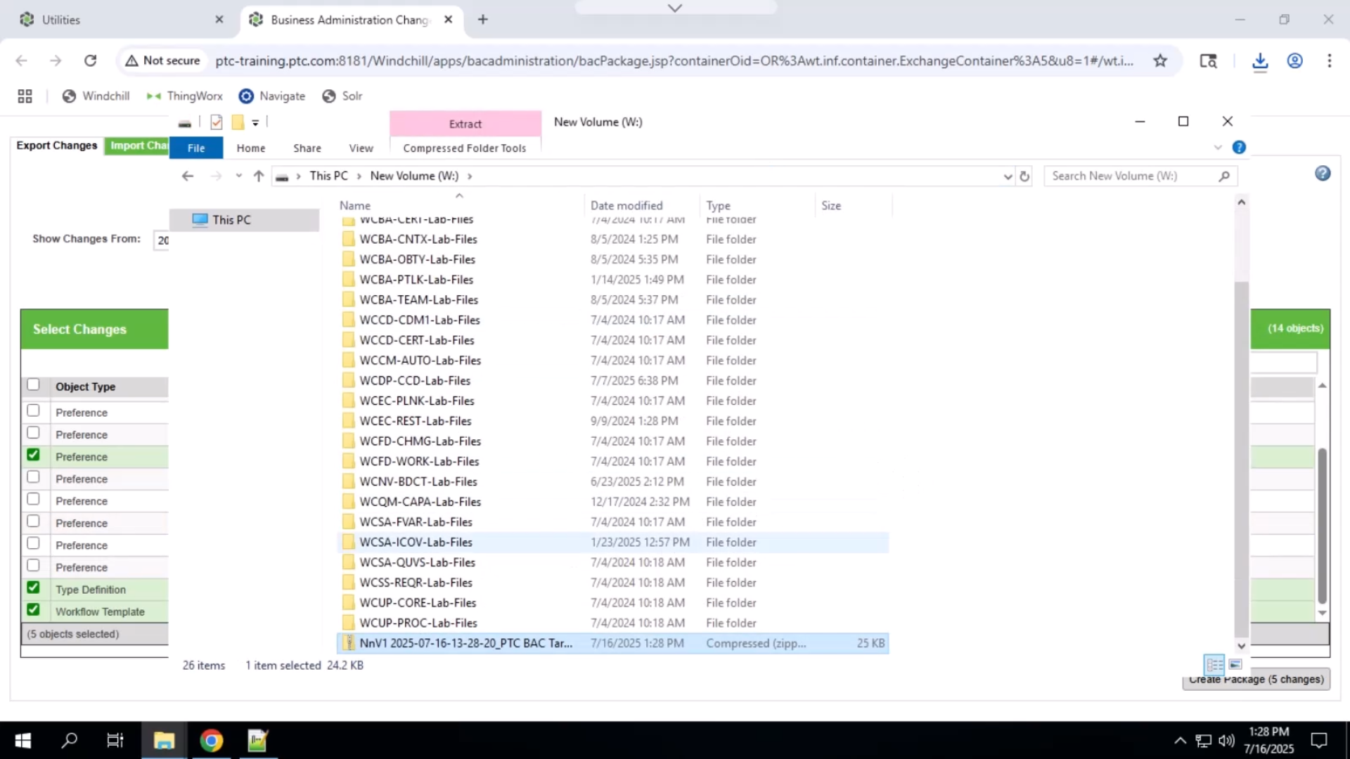Open the Windchill bookmark
The height and width of the screenshot is (759, 1350).
(x=96, y=96)
